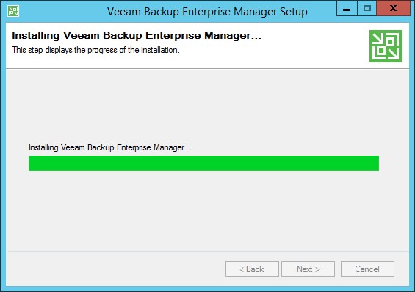This screenshot has width=415, height=292.
Task: Open the Veeam system menu icon in title bar
Action: pyautogui.click(x=13, y=11)
